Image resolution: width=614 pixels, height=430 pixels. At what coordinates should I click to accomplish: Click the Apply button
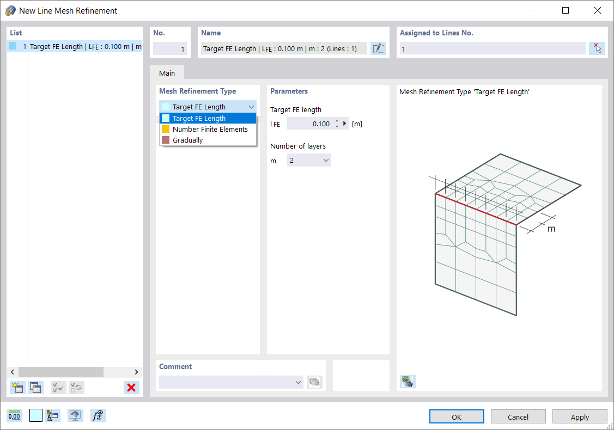[580, 417]
